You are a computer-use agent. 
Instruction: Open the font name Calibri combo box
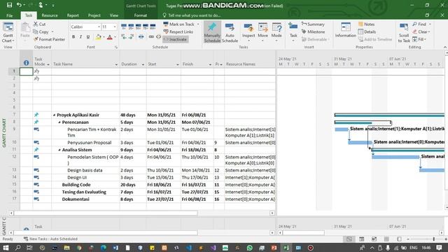85,27
